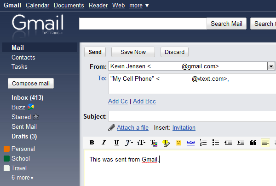Image resolution: width=276 pixels, height=186 pixels.
Task: Open the text highlight color picker
Action: [x=166, y=143]
